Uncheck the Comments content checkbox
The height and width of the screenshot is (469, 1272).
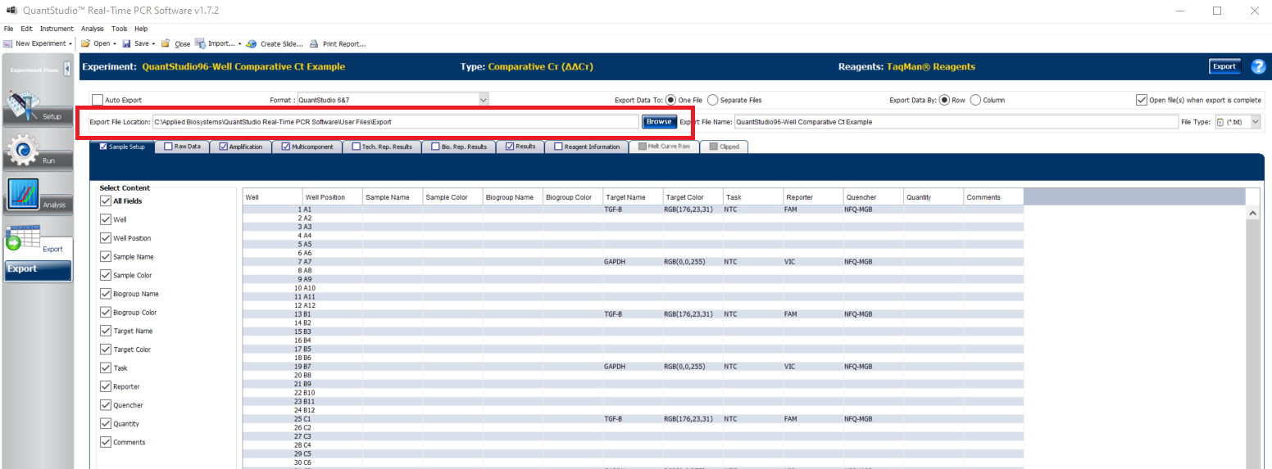point(105,442)
